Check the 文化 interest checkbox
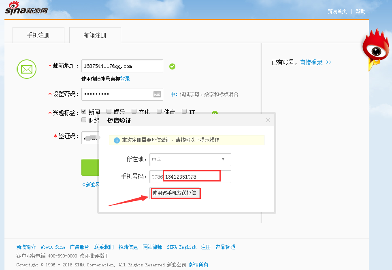This screenshot has width=392, height=270. click(134, 111)
